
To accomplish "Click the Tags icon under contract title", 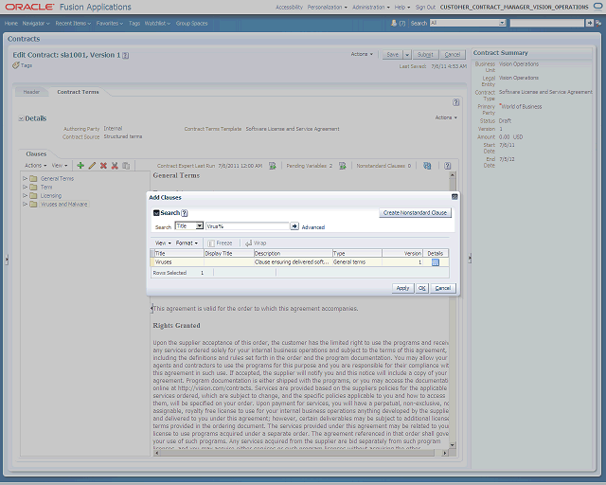I will click(x=16, y=65).
